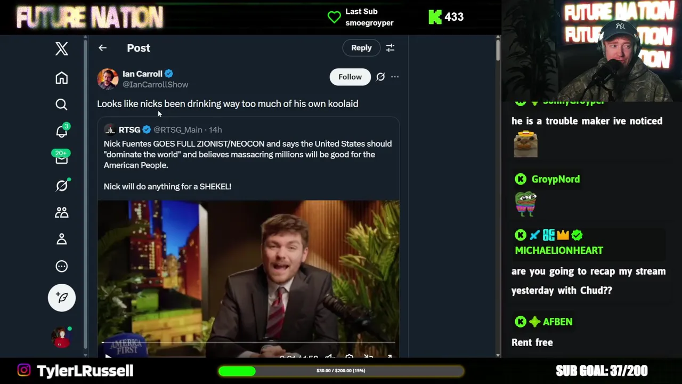Click the 'Nick will do anything' quoted text
682x384 pixels.
tap(167, 187)
